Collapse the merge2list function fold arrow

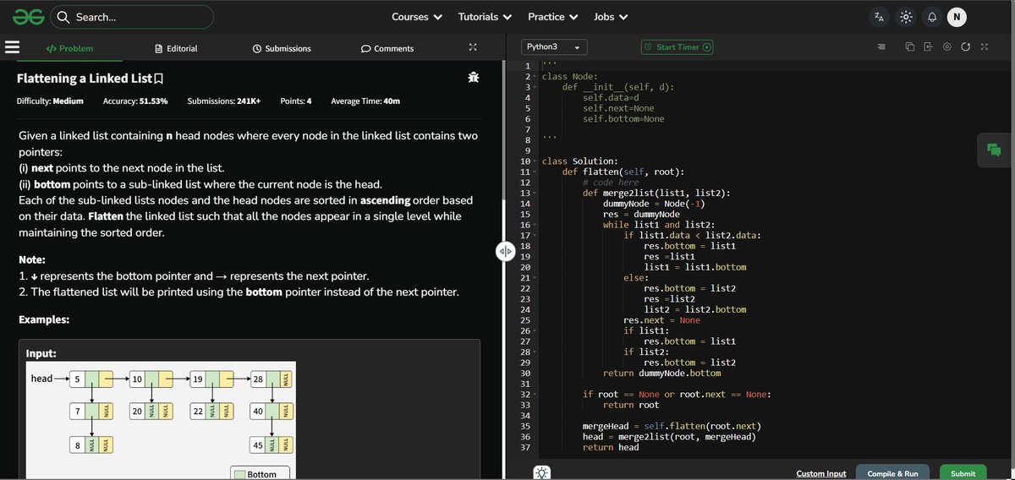535,194
